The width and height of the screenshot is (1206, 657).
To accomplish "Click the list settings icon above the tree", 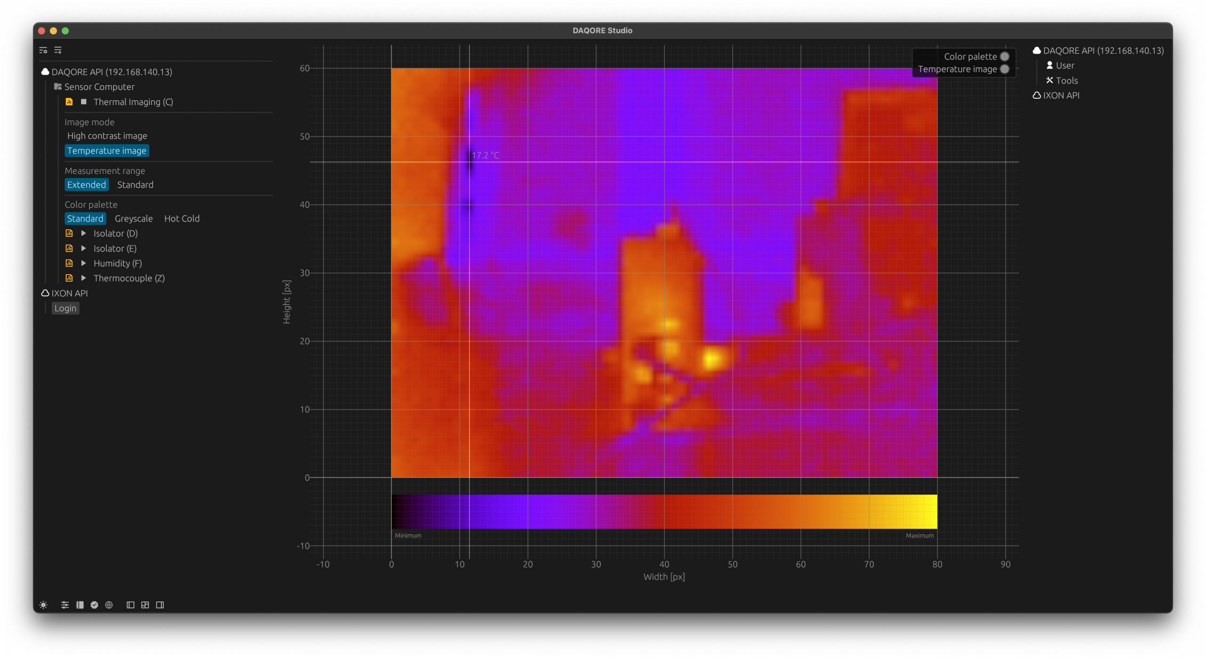I will [x=43, y=50].
